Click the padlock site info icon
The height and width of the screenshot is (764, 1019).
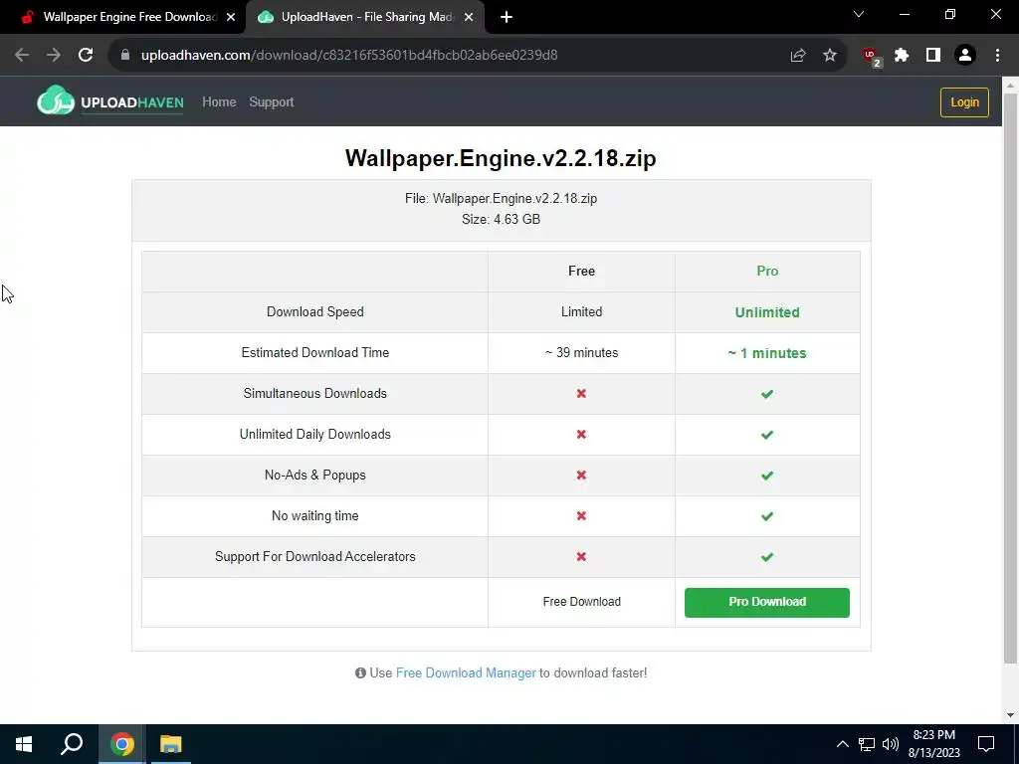125,56
